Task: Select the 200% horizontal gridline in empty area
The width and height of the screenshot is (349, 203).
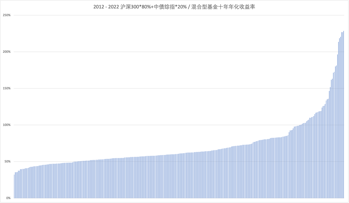Action: (x=164, y=52)
